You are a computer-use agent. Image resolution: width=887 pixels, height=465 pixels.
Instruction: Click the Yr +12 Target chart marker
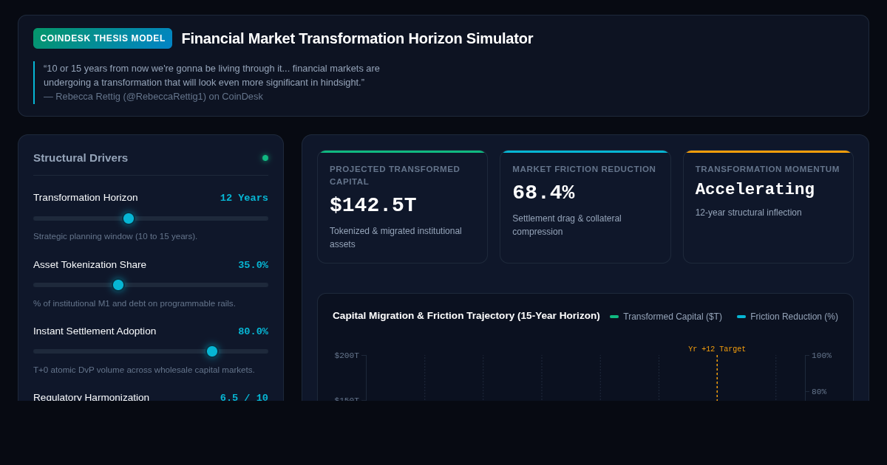coord(717,349)
